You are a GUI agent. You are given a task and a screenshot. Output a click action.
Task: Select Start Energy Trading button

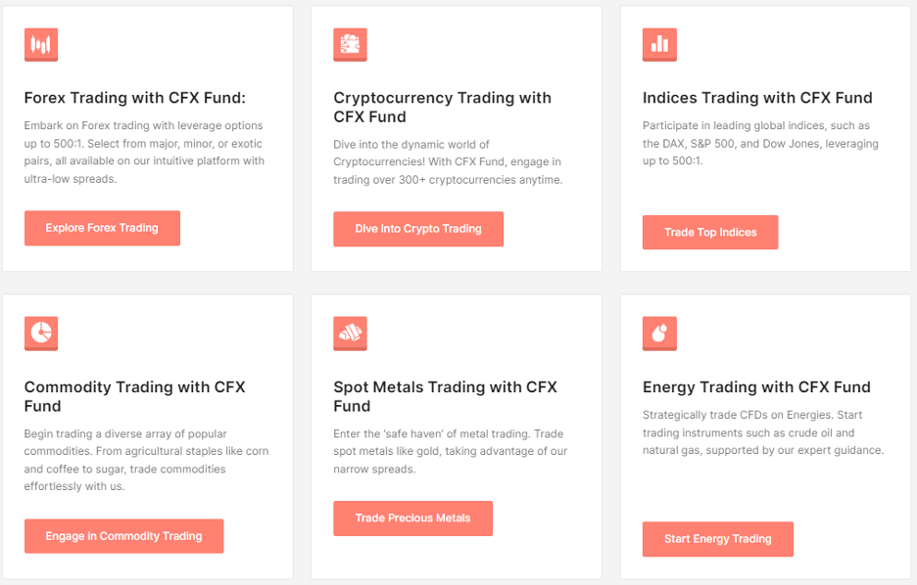[x=717, y=539]
